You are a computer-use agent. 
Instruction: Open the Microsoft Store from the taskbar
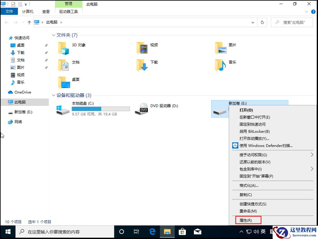point(182,232)
